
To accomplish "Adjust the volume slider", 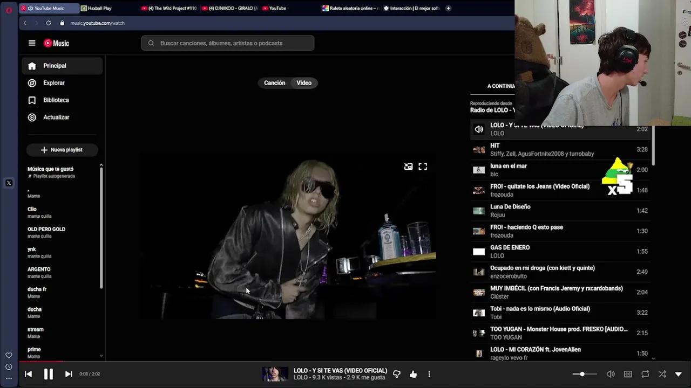I will coord(585,374).
